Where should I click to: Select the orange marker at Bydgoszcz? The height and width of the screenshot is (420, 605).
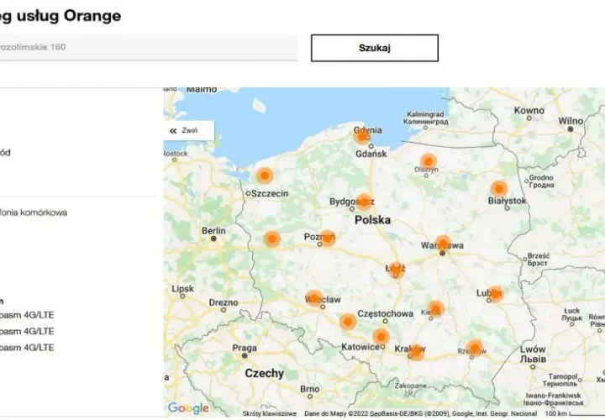tap(364, 202)
